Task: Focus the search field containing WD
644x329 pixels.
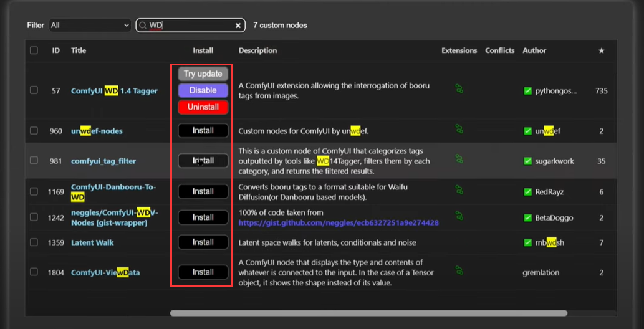Action: [191, 26]
